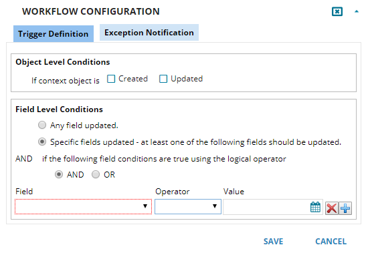The width and height of the screenshot is (368, 259).
Task: Enable the Created checkbox
Action: [x=111, y=79]
